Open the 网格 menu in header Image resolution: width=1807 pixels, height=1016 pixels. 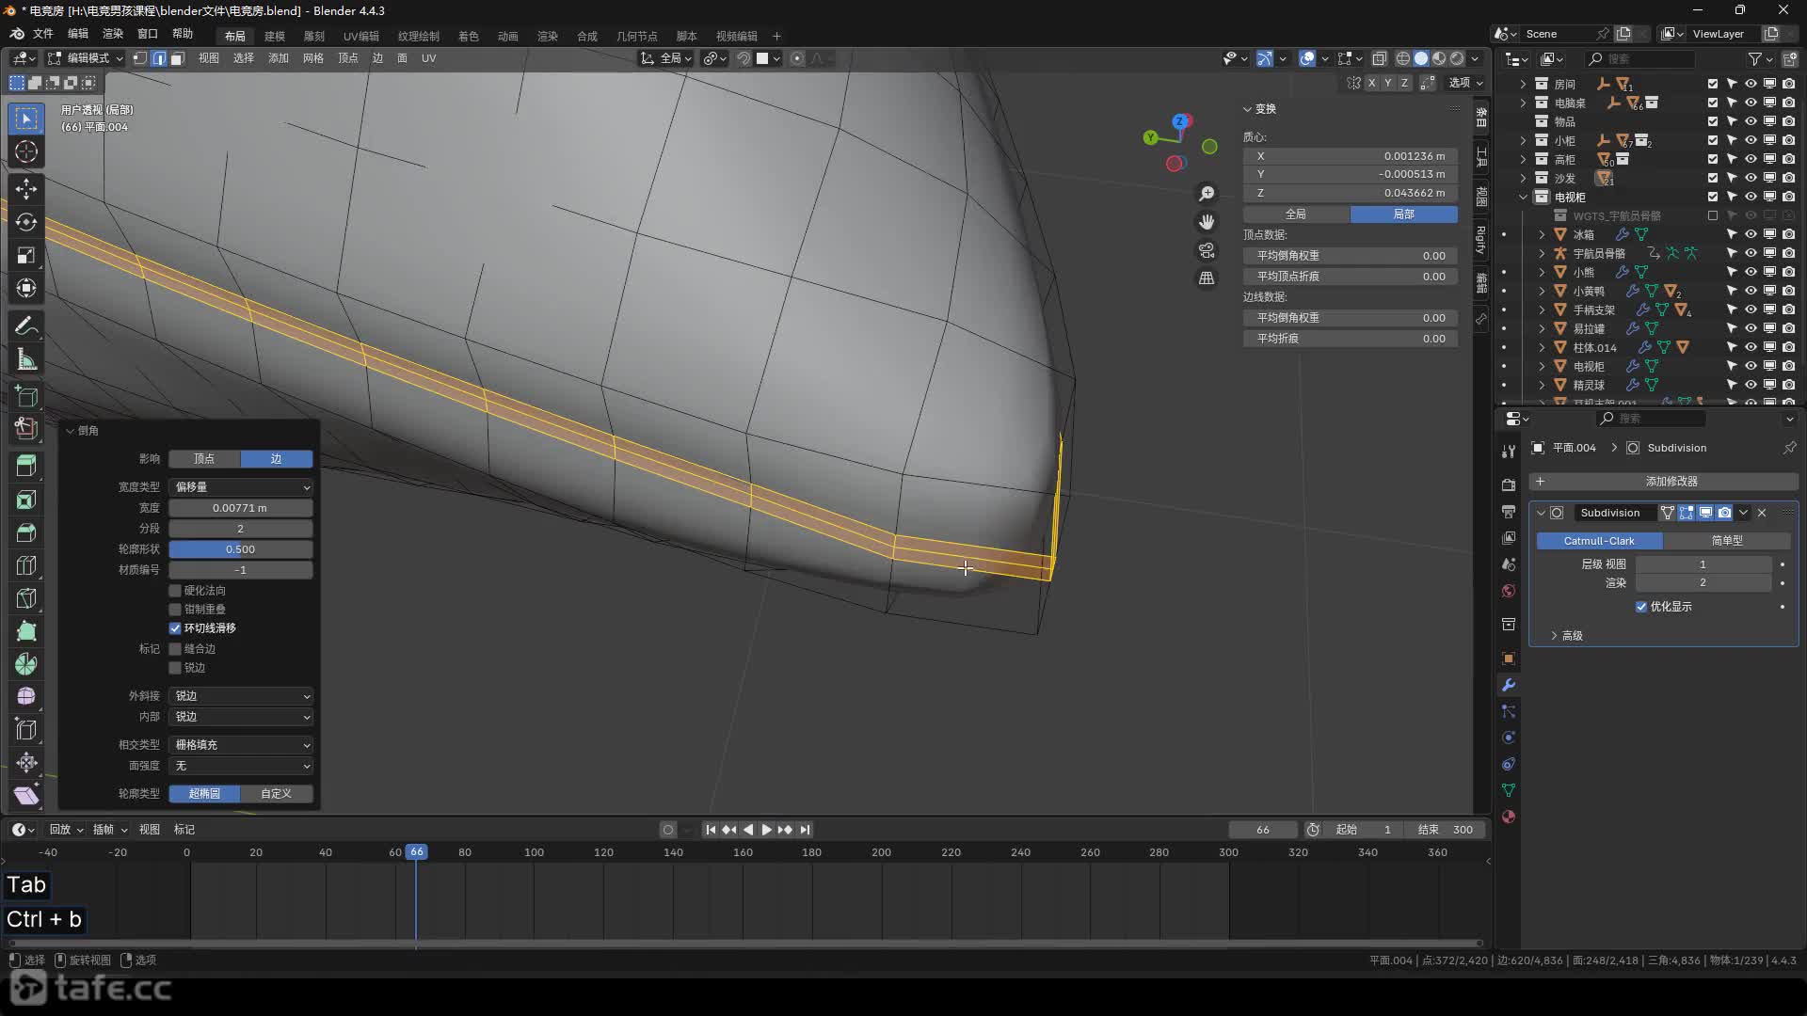[312, 58]
